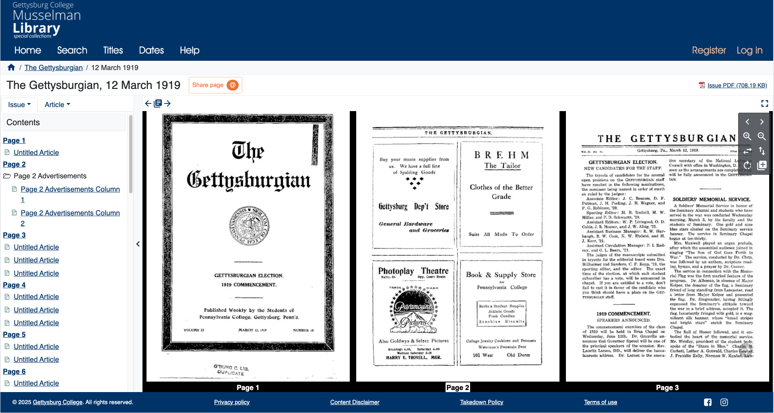Go to next page with right arrow
The image size is (774, 413).
coord(167,103)
